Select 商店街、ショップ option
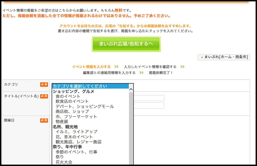This screenshot has width=257, height=166. (72, 112)
